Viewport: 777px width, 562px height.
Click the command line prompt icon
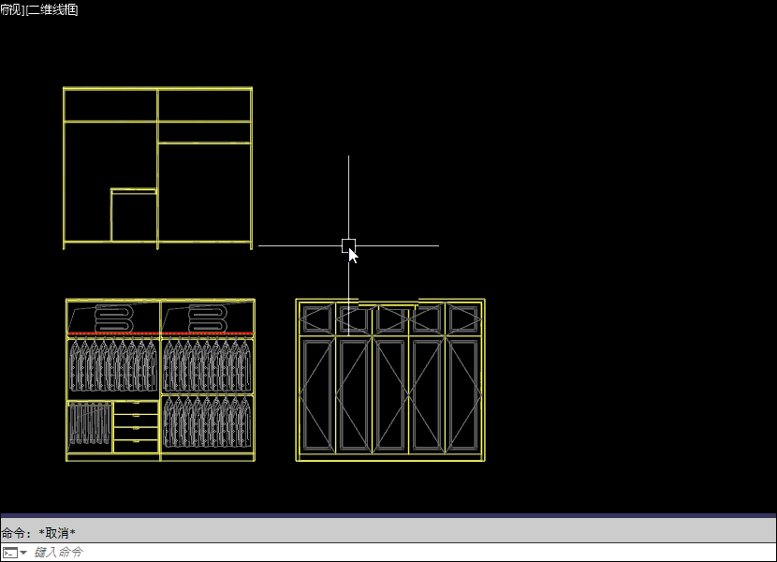(9, 553)
